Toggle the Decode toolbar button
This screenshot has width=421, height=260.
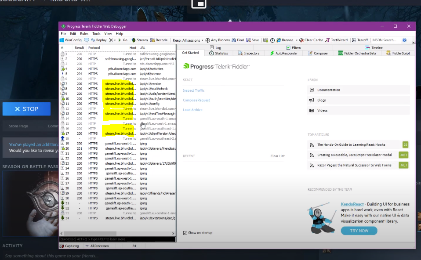(x=159, y=40)
